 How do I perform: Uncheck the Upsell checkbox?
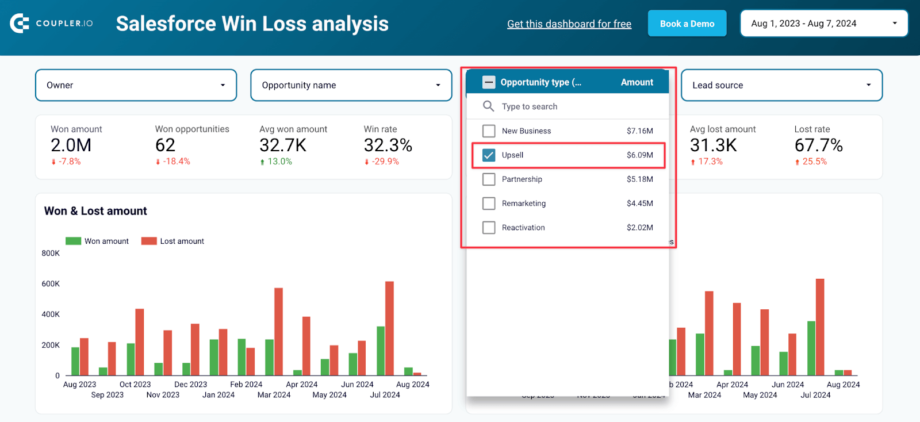coord(489,155)
